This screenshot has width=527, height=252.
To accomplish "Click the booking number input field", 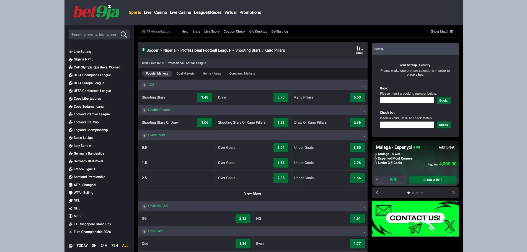I will click(x=407, y=100).
